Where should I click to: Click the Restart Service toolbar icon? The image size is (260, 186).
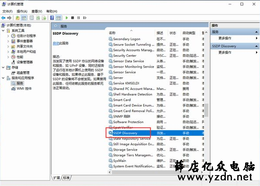pos(84,18)
